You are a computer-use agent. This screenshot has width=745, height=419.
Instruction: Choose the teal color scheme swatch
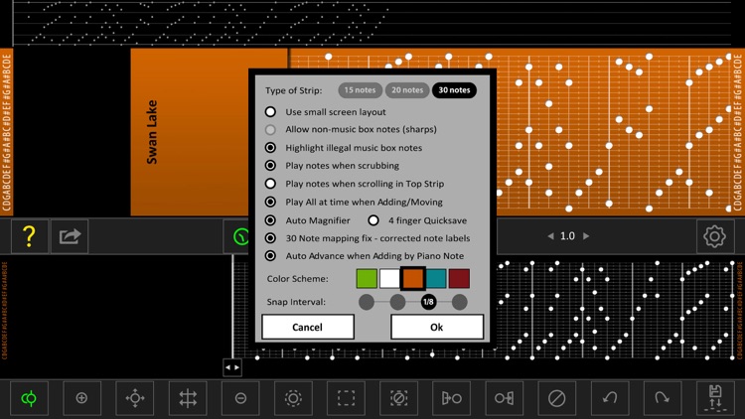pos(436,279)
